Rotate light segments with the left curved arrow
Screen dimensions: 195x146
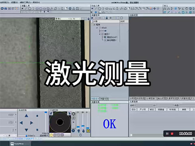point(51,114)
